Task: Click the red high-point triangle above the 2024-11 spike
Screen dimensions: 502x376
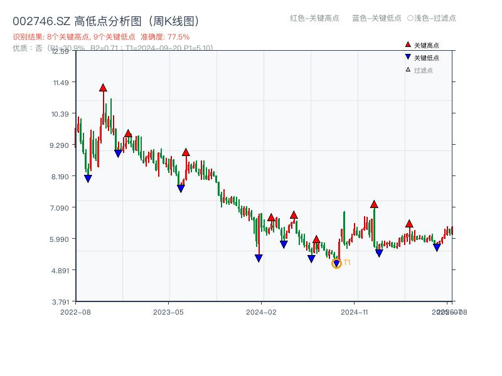Action: pos(375,203)
